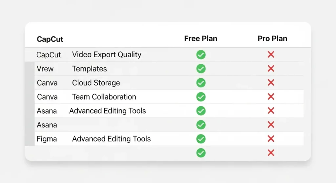Click the red X in the Figma row
336x183 pixels.
point(271,139)
